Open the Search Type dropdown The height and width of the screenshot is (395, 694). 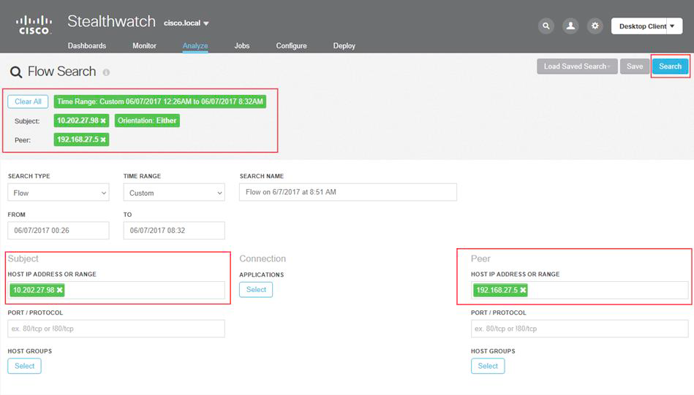[x=59, y=193]
